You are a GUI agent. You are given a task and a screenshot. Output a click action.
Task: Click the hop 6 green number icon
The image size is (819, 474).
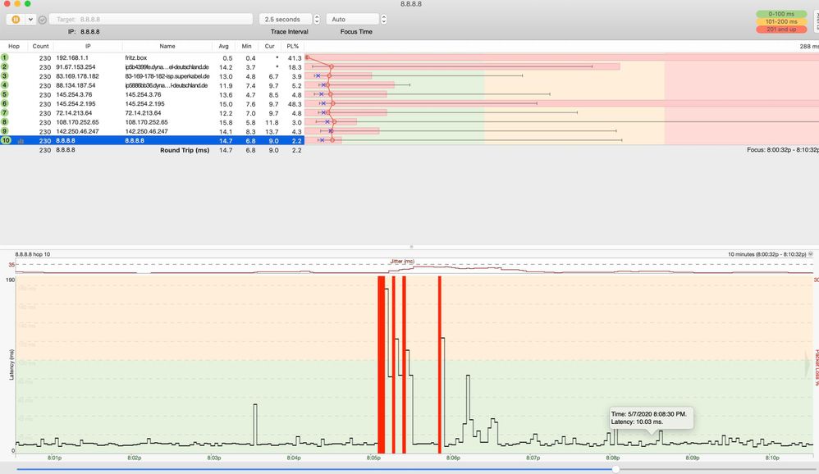point(5,103)
